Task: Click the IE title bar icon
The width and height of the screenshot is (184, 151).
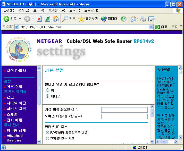Action: click(x=4, y=4)
